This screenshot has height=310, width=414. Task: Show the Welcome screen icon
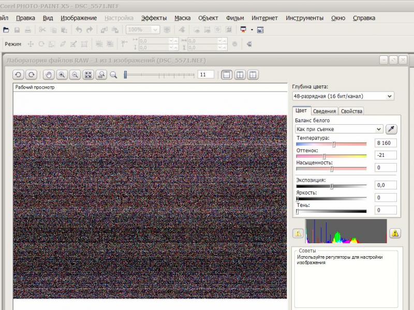point(260,30)
